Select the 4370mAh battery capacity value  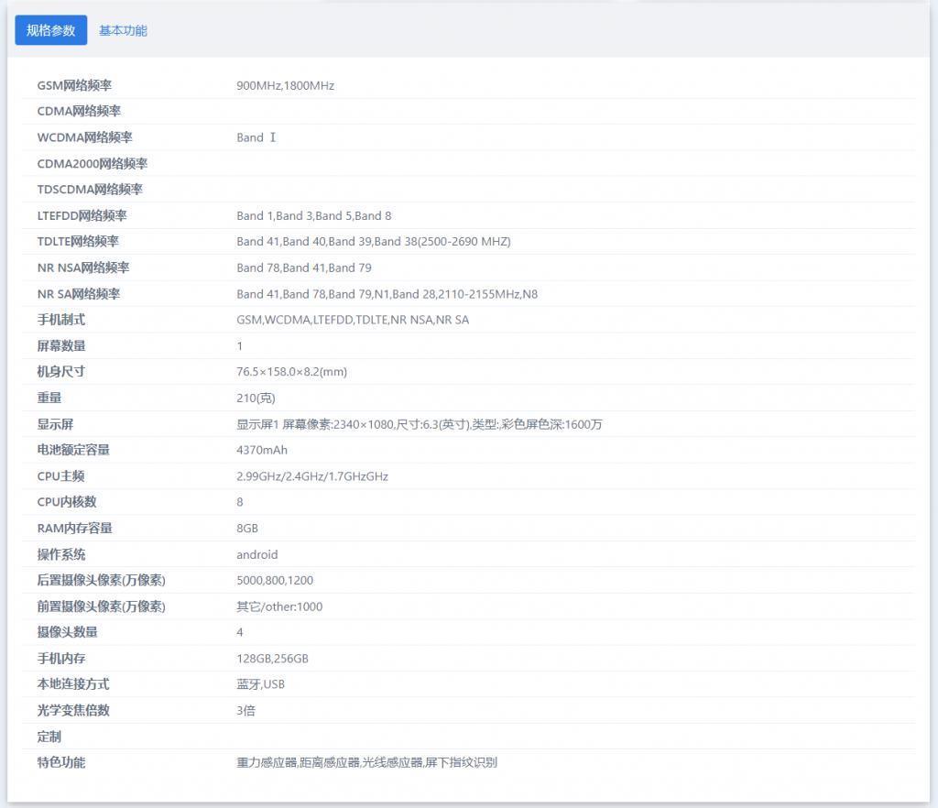pyautogui.click(x=261, y=450)
